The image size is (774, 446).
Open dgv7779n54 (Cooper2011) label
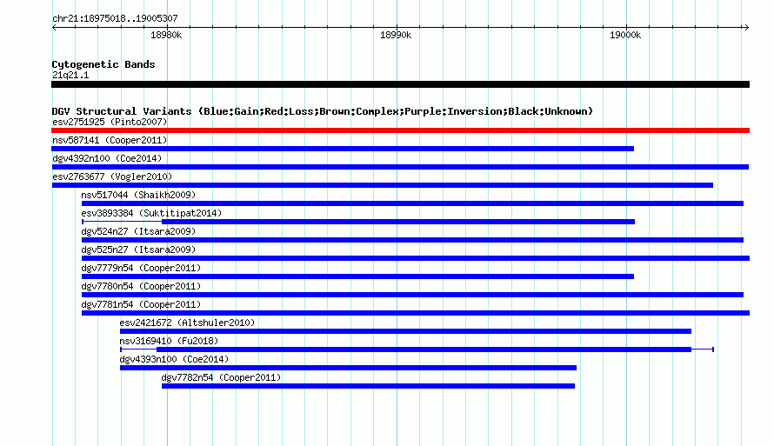(x=141, y=268)
